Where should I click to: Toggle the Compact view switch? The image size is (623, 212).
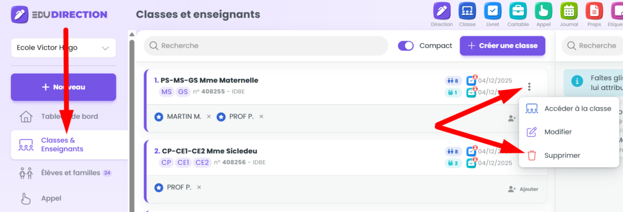(406, 46)
